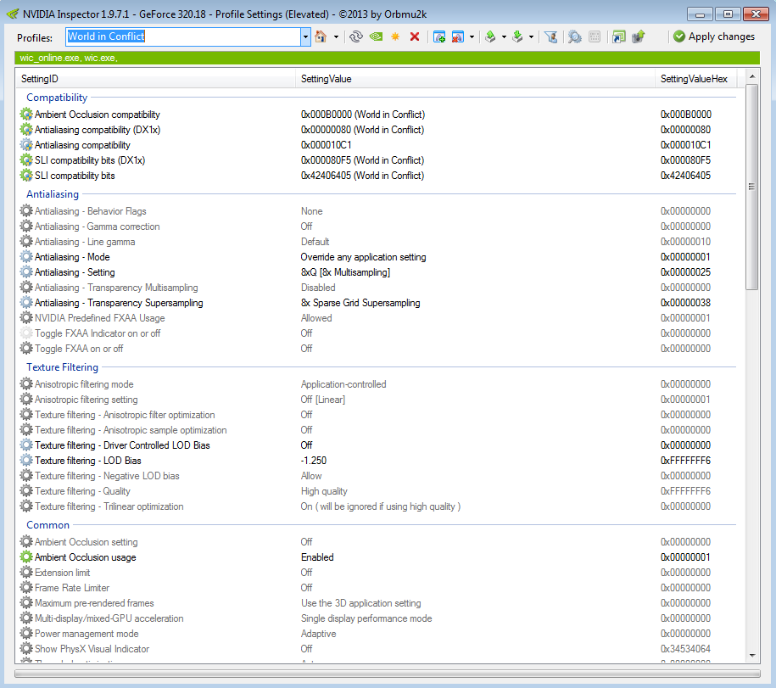
Task: Click the gear icon beside SLI compatibility bits (DX1x)
Action: click(x=26, y=160)
